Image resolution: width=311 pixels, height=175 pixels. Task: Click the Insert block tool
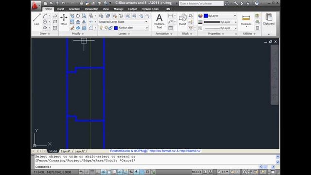pyautogui.click(x=182, y=19)
